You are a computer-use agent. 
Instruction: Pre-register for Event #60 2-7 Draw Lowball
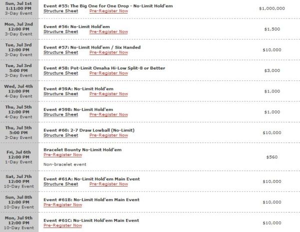(x=108, y=135)
